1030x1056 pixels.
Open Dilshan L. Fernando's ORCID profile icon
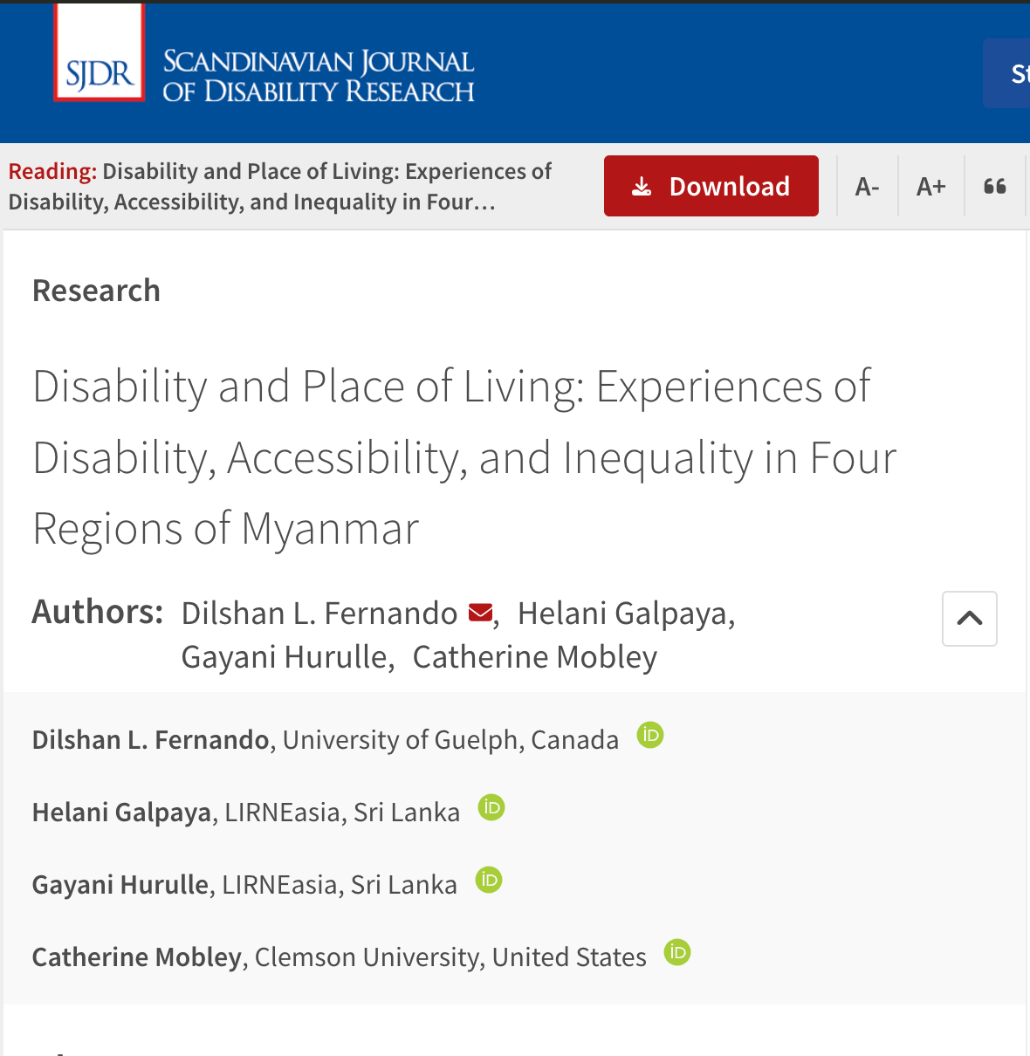click(649, 736)
